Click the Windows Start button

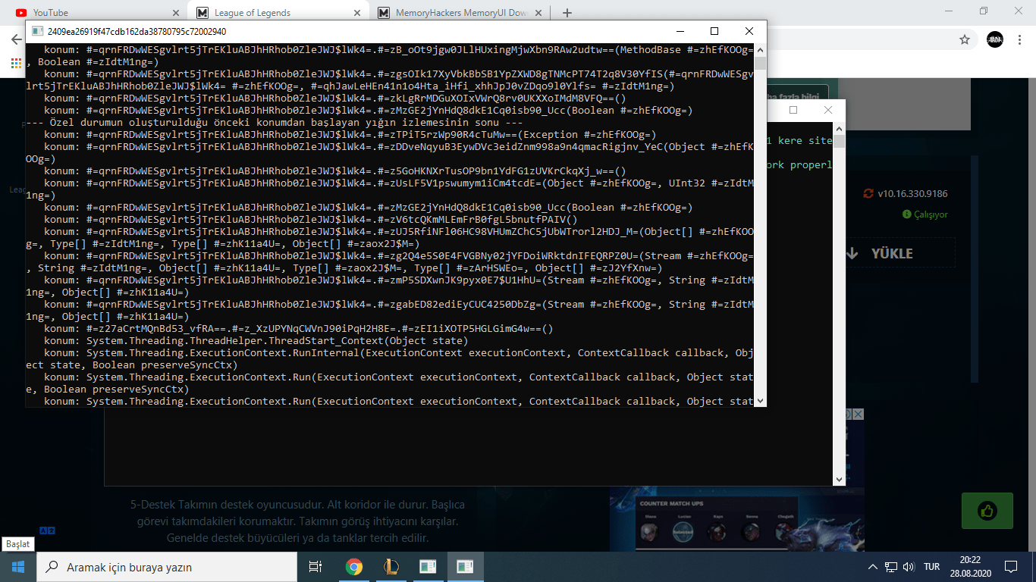click(x=18, y=567)
